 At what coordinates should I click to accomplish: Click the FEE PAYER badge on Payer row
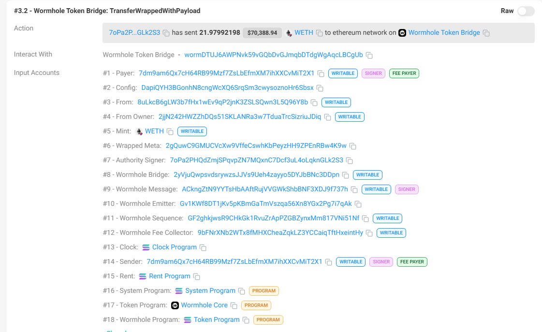pos(404,73)
